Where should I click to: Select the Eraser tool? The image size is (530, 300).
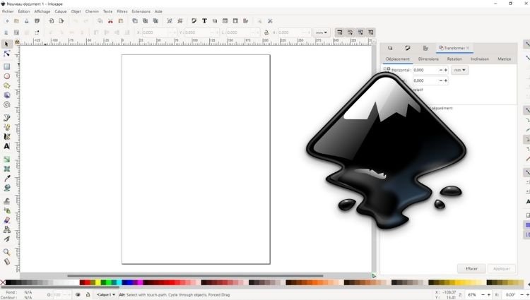7,220
